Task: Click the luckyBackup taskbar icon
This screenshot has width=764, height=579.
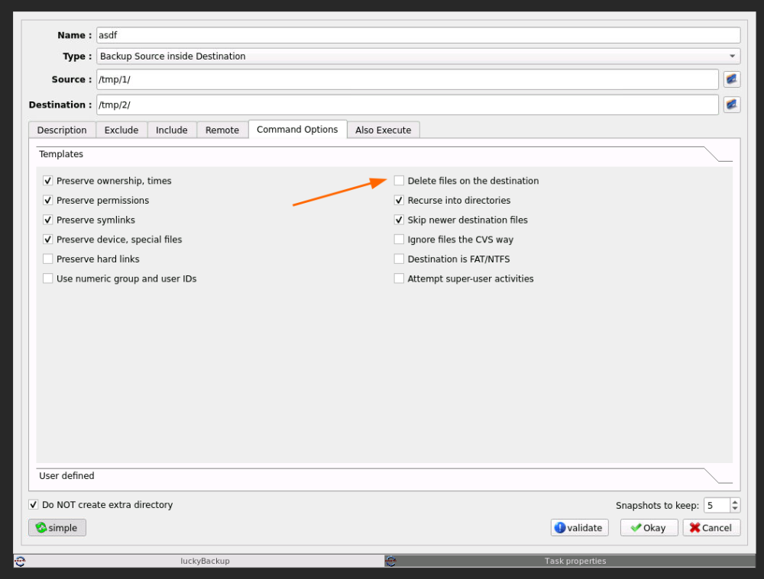Action: pyautogui.click(x=20, y=561)
